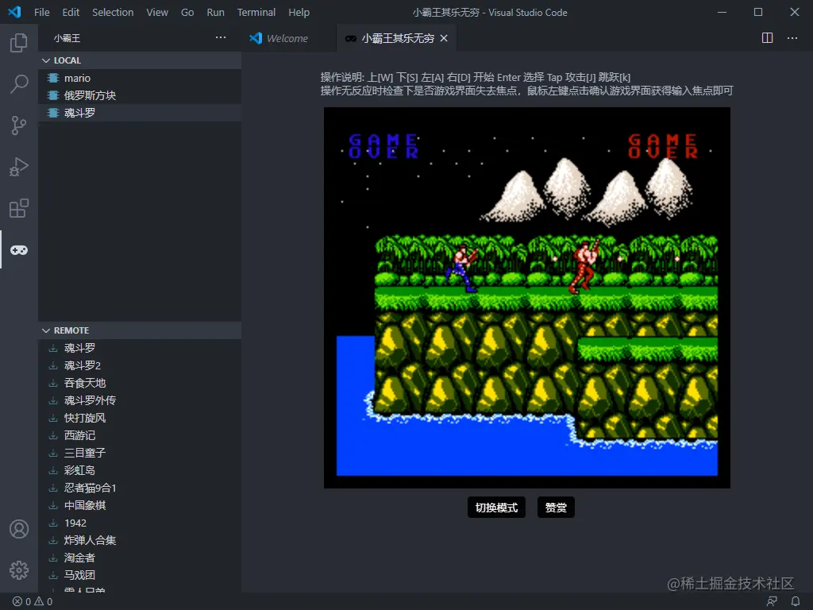The image size is (813, 610).
Task: Click download icon next to remote 魂斗罗
Action: (53, 348)
